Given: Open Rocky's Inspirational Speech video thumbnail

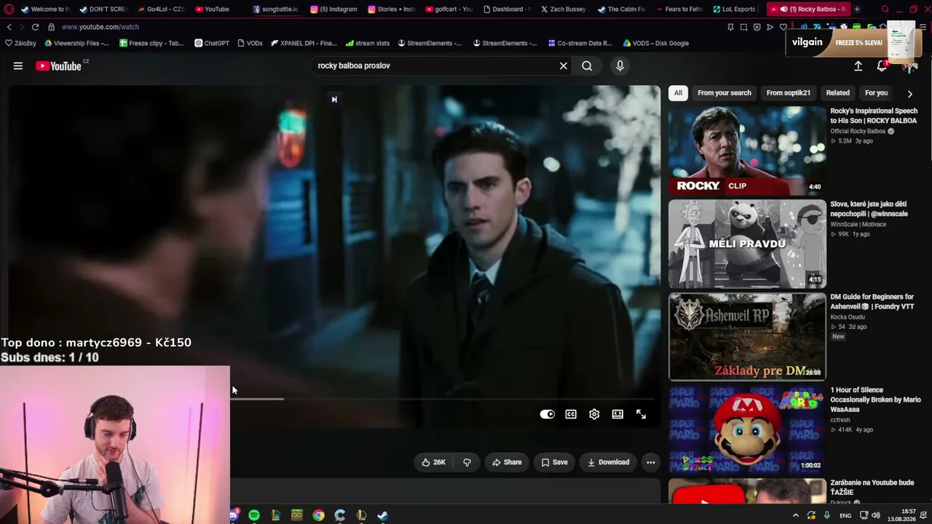Looking at the screenshot, I should tap(747, 151).
